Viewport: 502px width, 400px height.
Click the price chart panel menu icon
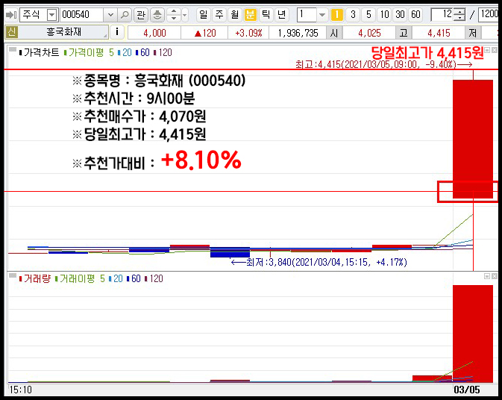pos(13,50)
